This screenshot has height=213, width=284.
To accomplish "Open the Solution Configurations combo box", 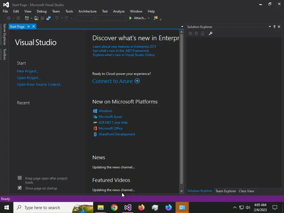I will (x=85, y=18).
